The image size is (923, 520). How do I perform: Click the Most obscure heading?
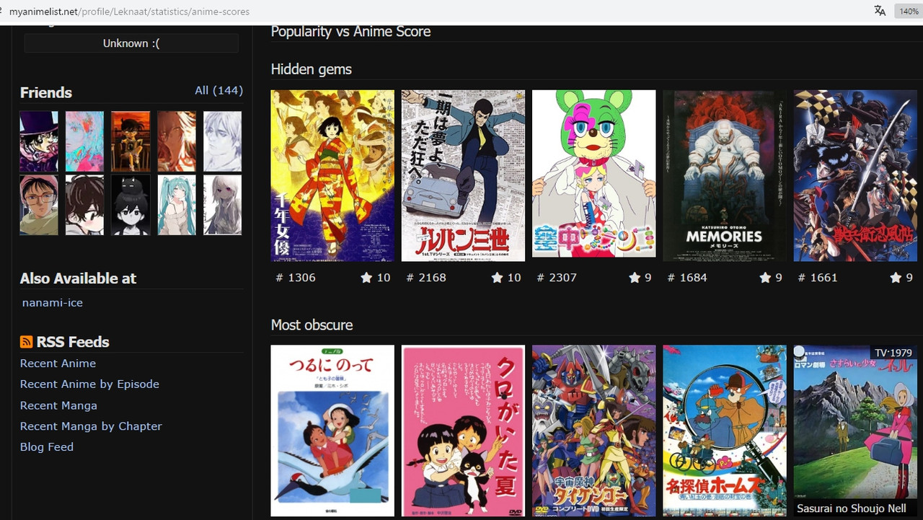coord(312,325)
